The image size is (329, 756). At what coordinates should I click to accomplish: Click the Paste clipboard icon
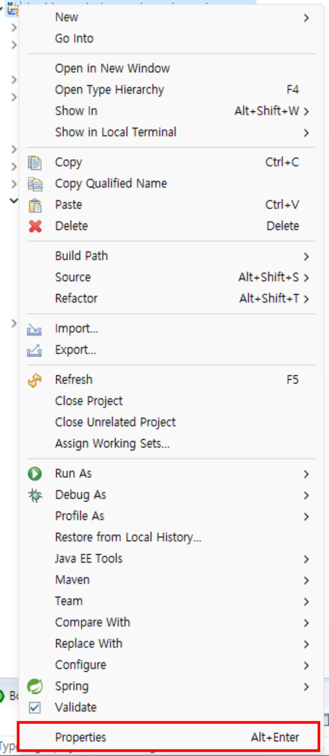point(35,205)
